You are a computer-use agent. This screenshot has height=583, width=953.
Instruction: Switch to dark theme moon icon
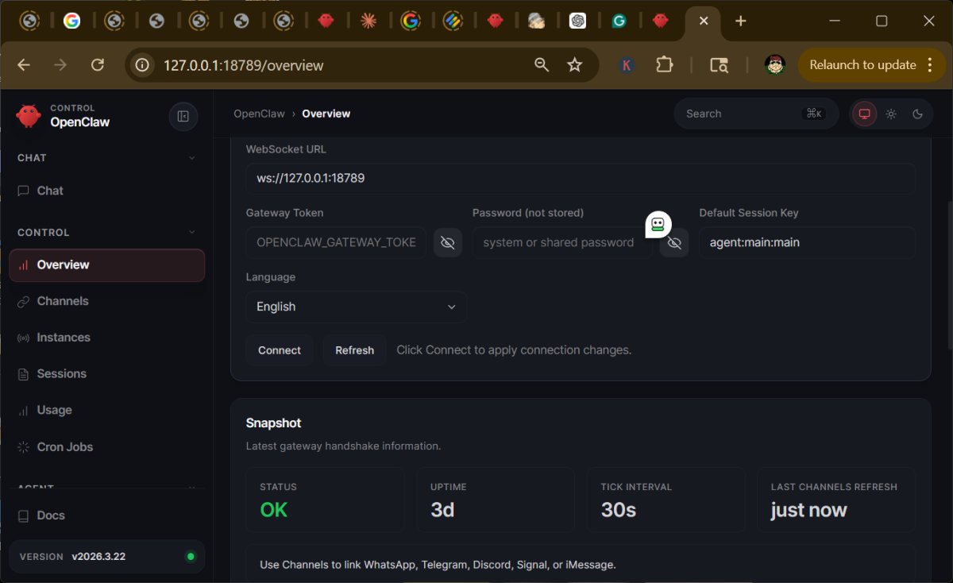point(918,114)
